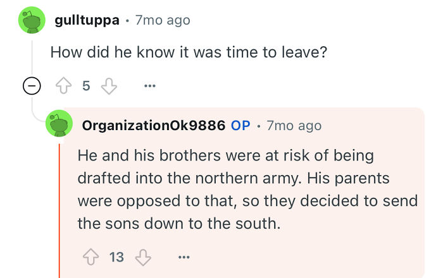Open the OP reply's 7mo ago timestamp

(x=294, y=125)
